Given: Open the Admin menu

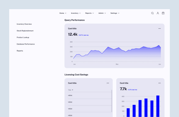Looking at the screenshot, I should (102, 13).
